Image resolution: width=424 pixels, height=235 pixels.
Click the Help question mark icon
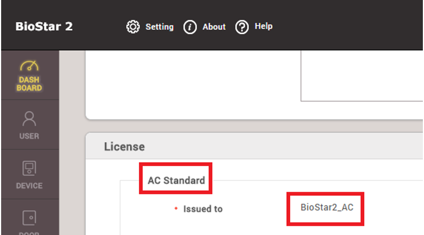[x=242, y=27]
